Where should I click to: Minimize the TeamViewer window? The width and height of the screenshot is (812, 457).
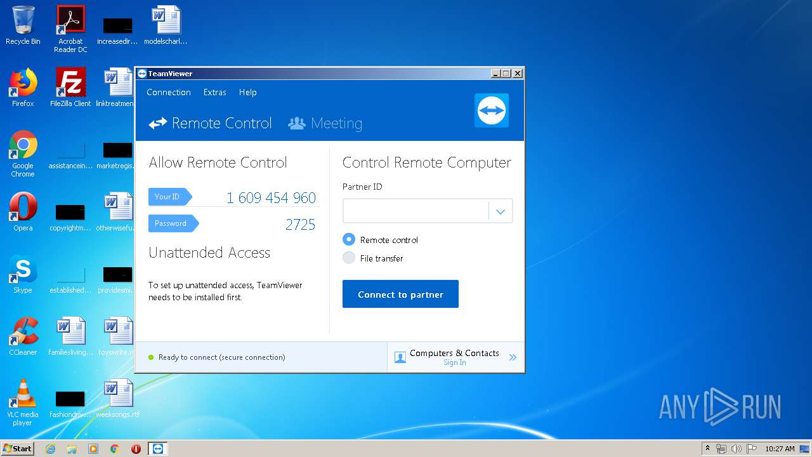point(495,74)
